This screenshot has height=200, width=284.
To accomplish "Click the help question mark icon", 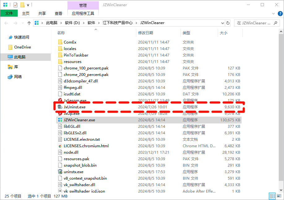I will click(x=280, y=14).
